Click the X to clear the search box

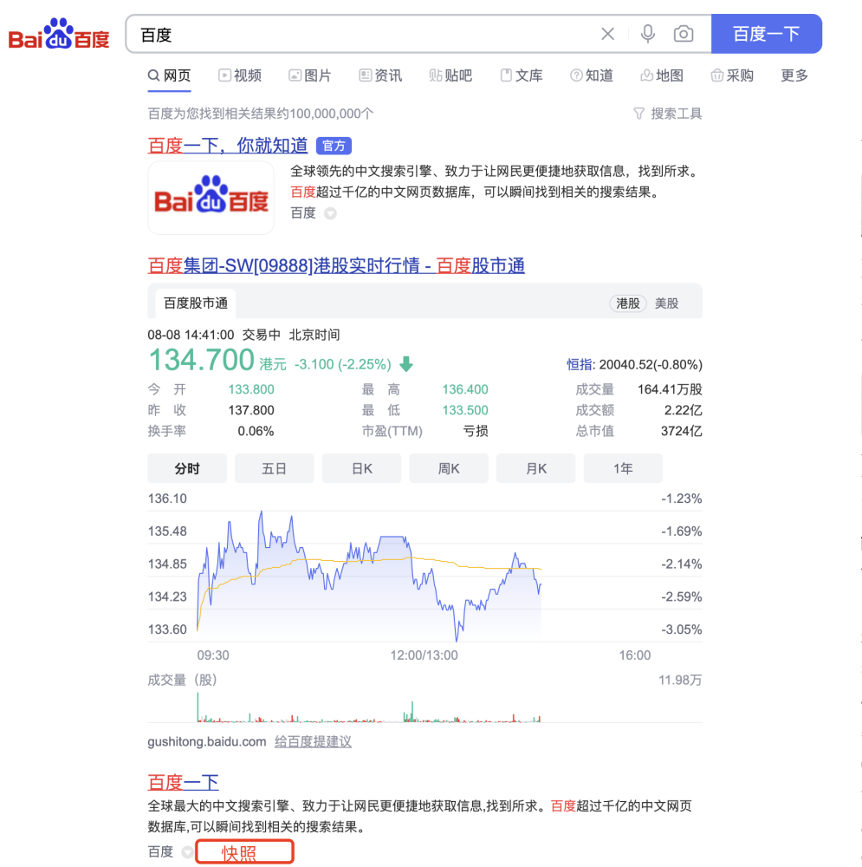[607, 34]
